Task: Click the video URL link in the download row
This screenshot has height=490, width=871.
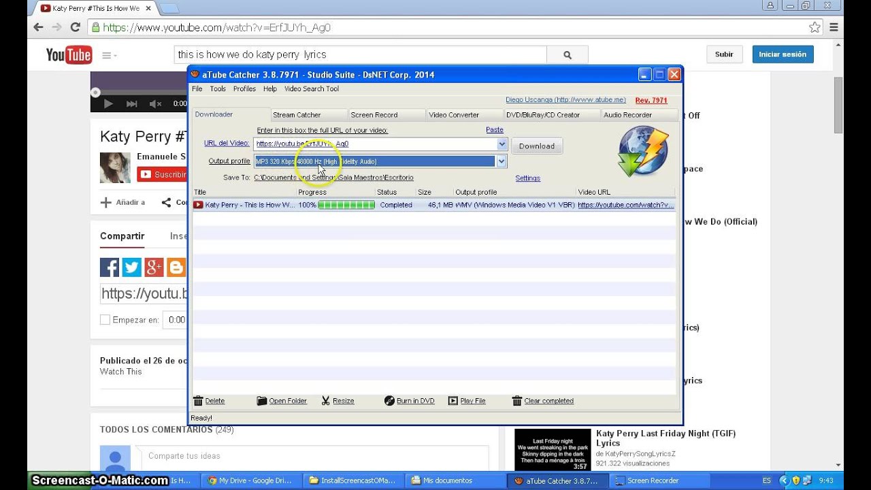Action: [x=625, y=205]
